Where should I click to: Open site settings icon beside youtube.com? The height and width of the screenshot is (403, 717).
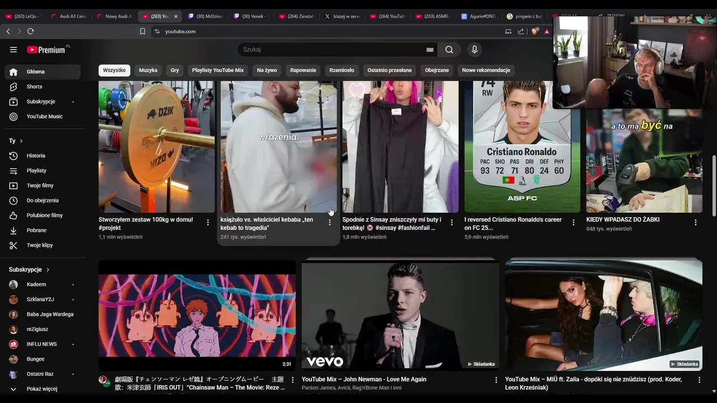pos(157,31)
